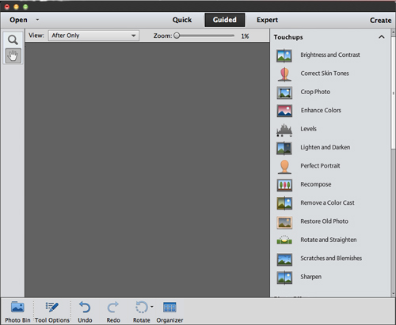Click the Open button
The width and height of the screenshot is (396, 325).
18,20
